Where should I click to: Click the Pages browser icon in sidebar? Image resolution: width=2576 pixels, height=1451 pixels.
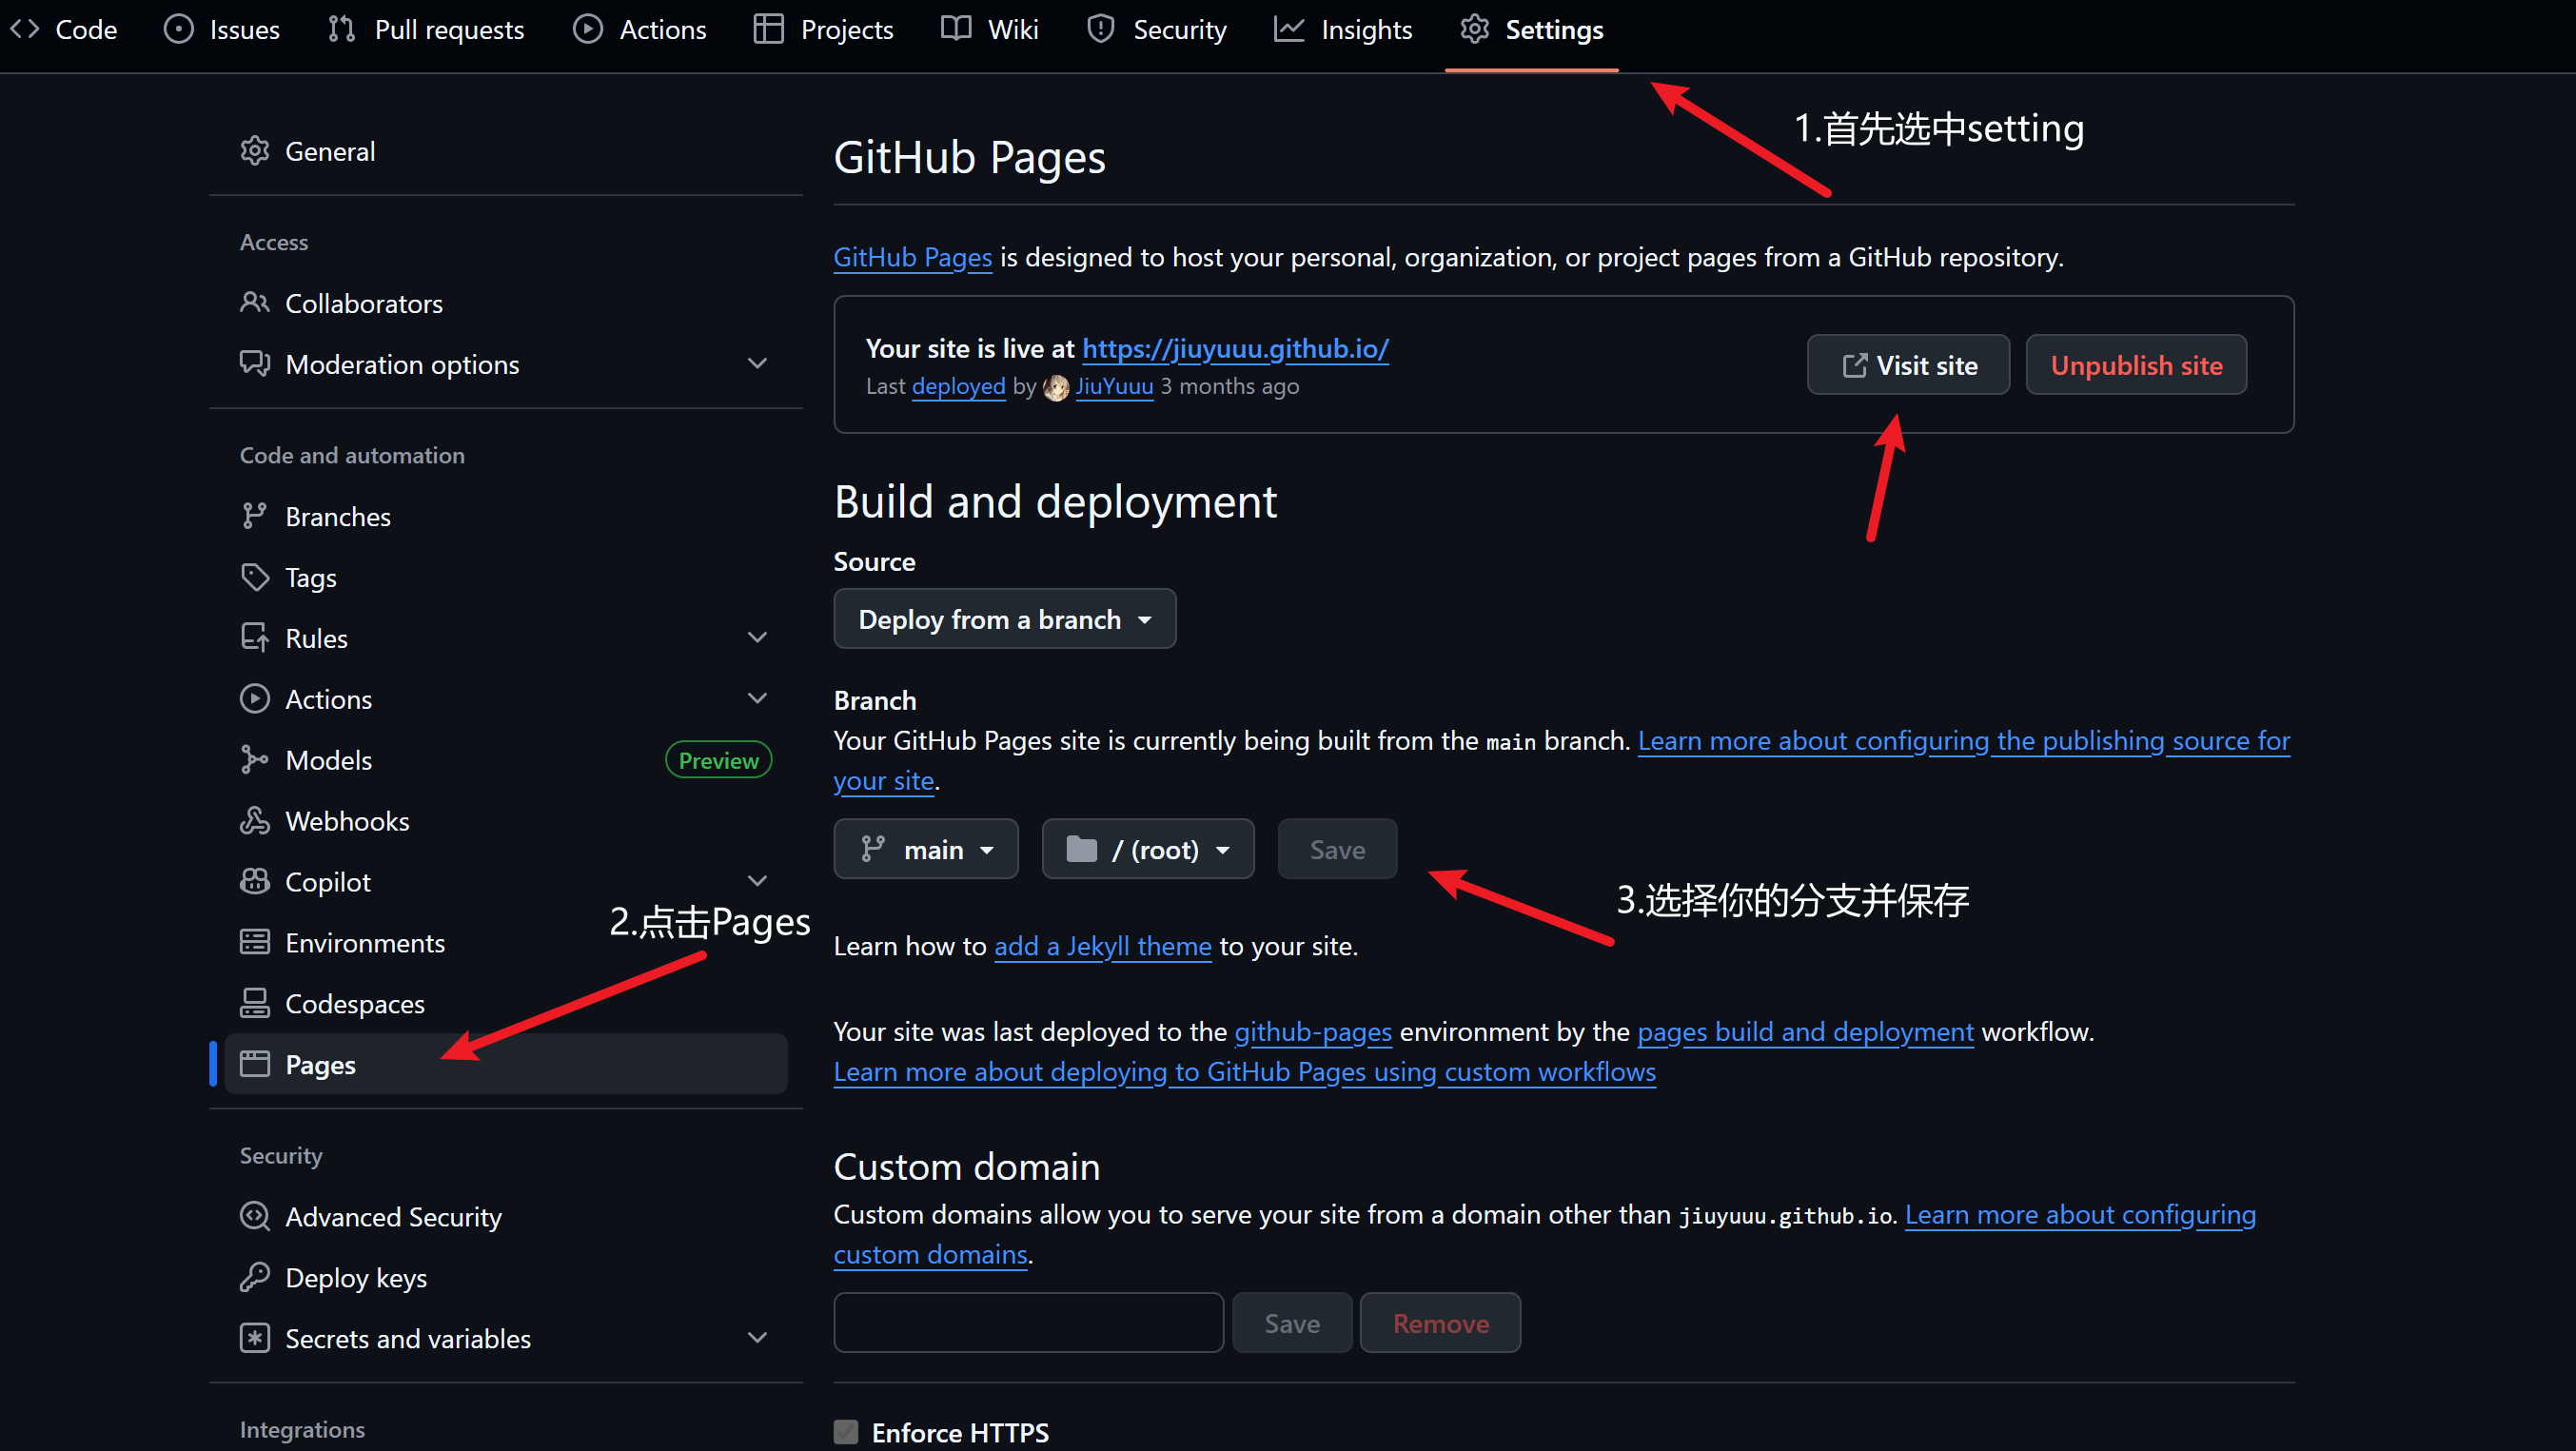(254, 1064)
